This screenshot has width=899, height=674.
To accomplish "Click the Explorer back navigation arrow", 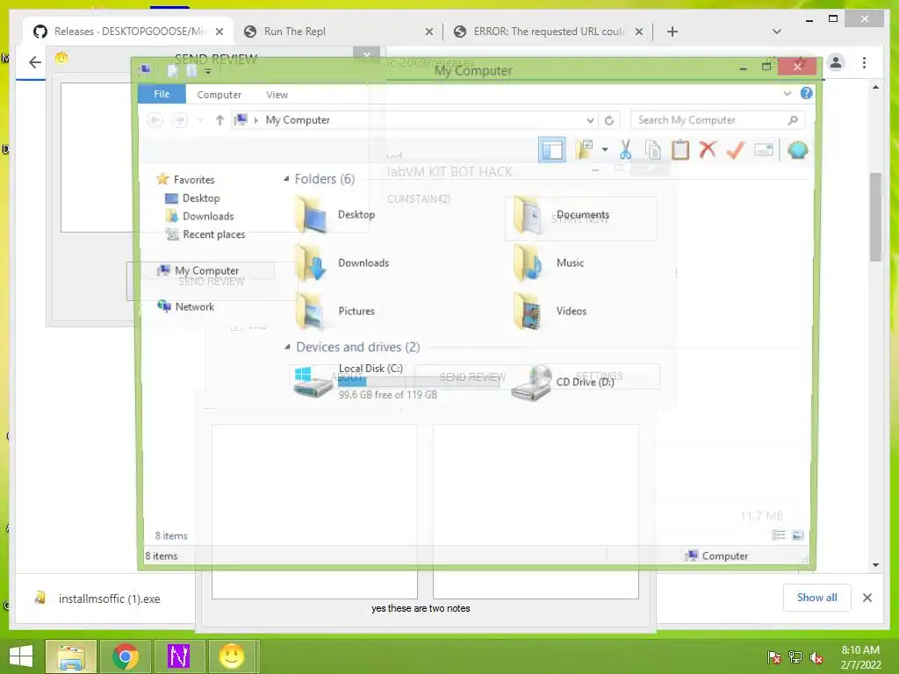I will [x=155, y=119].
